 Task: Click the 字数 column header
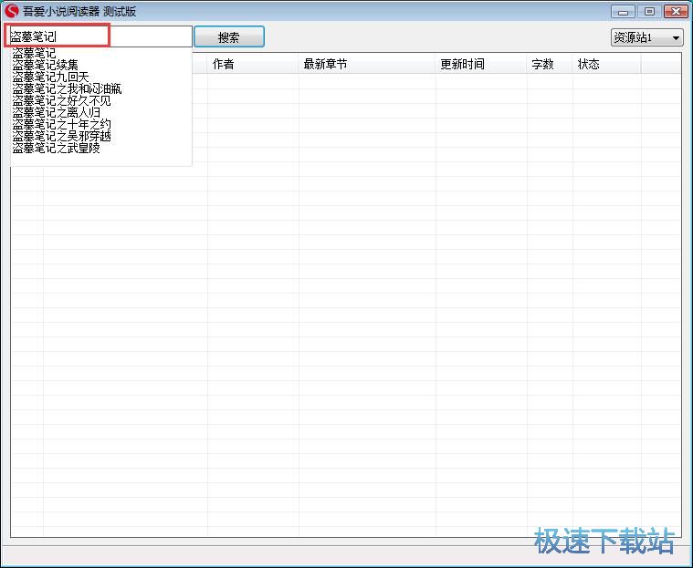coord(550,64)
